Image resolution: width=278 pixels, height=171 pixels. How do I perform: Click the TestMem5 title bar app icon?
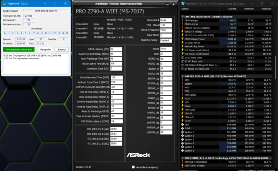pyautogui.click(x=4, y=4)
